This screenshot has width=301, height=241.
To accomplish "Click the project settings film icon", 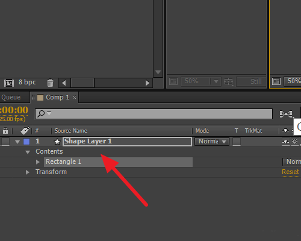I will pos(9,83).
